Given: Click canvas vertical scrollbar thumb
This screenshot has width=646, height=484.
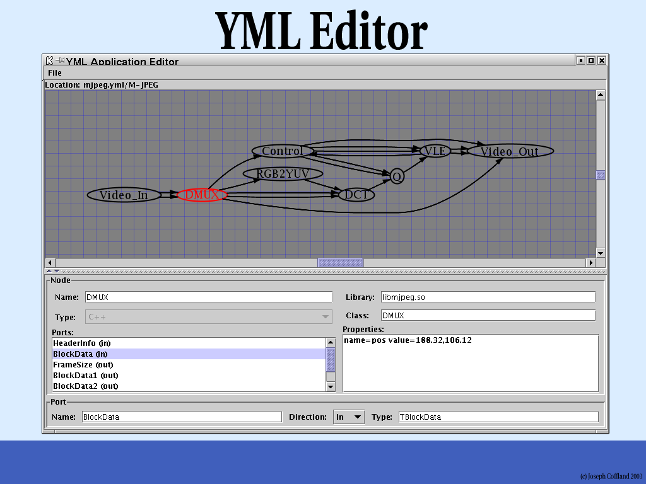Looking at the screenshot, I should tap(601, 175).
